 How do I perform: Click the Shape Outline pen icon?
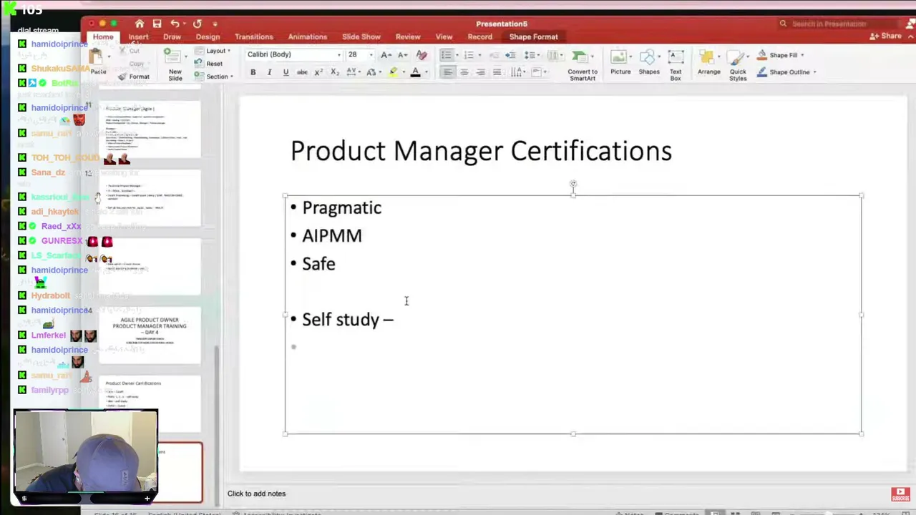[762, 72]
